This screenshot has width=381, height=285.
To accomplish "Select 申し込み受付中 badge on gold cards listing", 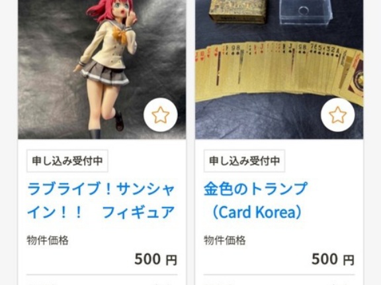I will click(x=245, y=161).
